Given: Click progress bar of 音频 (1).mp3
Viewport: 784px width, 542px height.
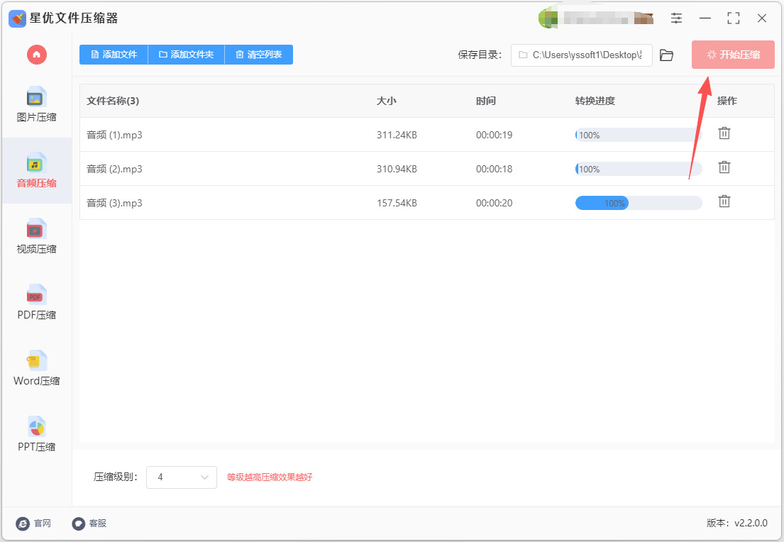Looking at the screenshot, I should (x=639, y=135).
